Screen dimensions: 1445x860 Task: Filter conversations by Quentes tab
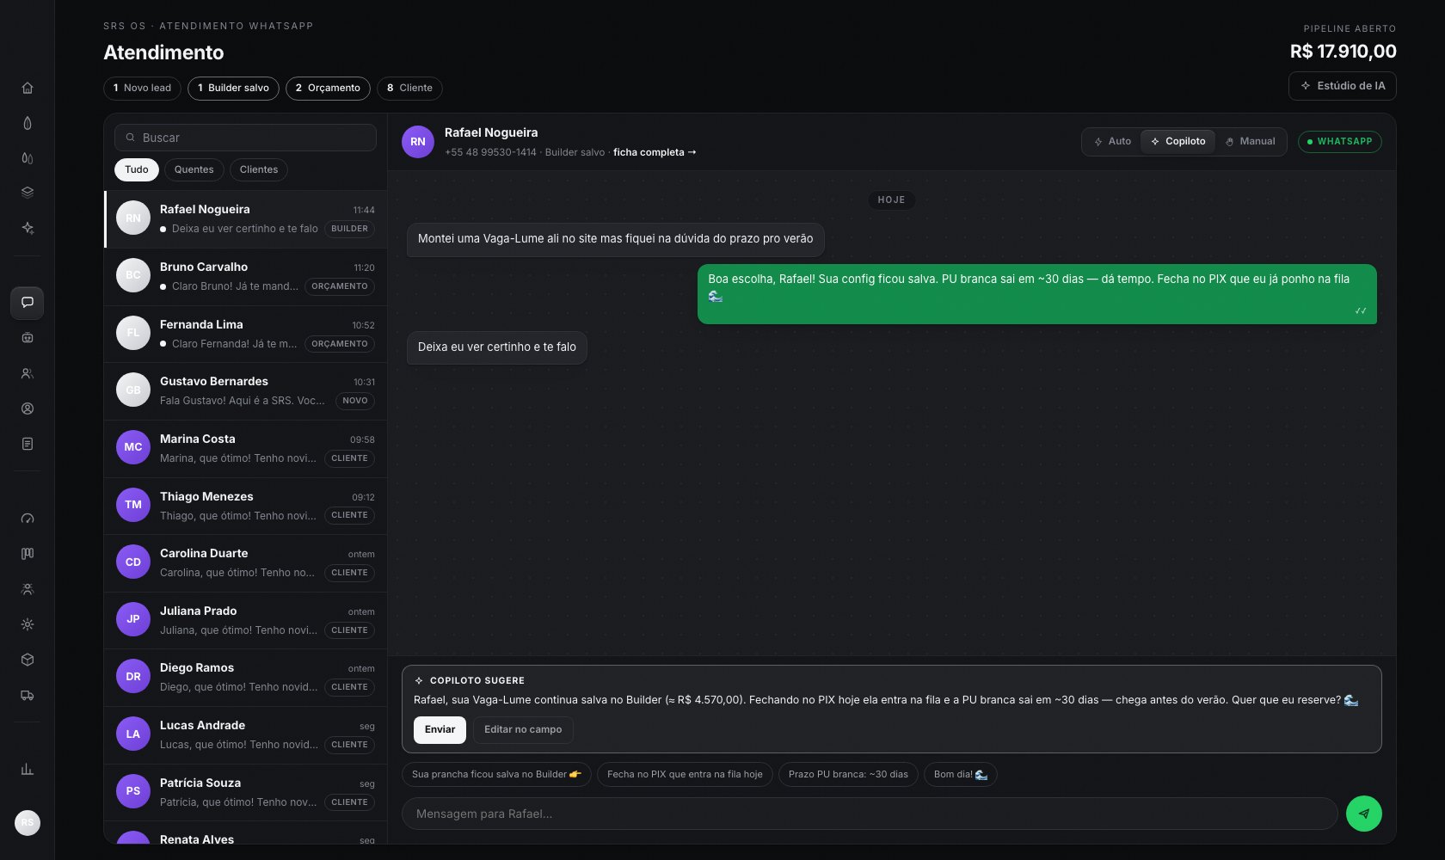click(194, 170)
